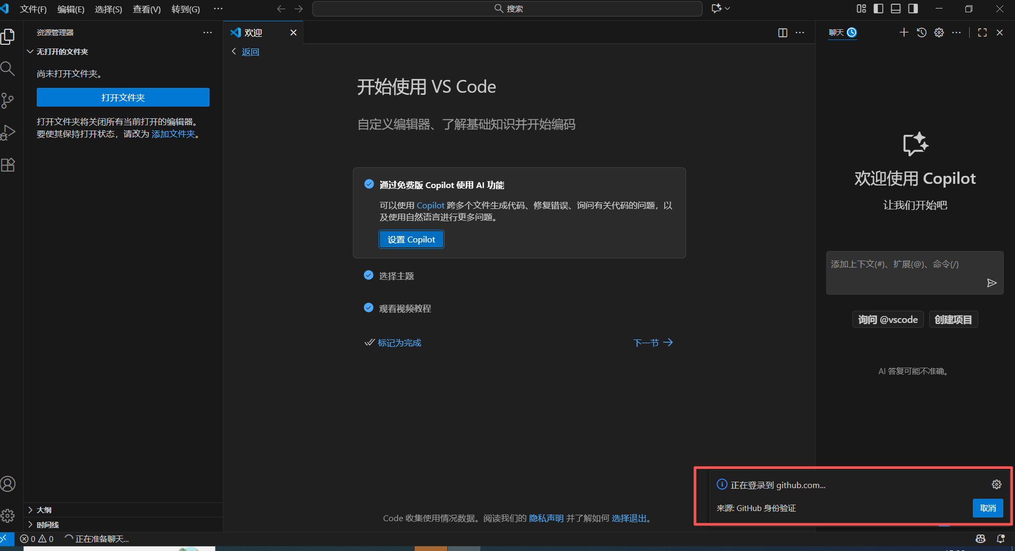This screenshot has width=1015, height=551.
Task: Open notifications bell in status bar
Action: tap(1001, 539)
